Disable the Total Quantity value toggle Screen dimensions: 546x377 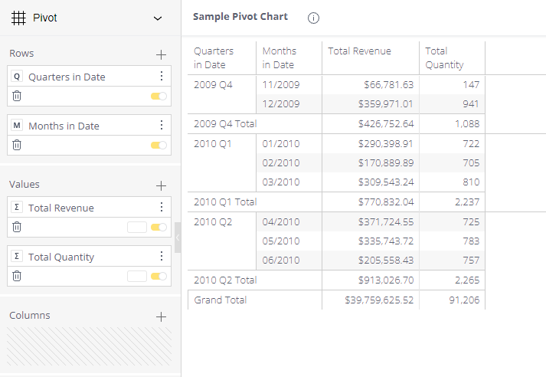[159, 276]
